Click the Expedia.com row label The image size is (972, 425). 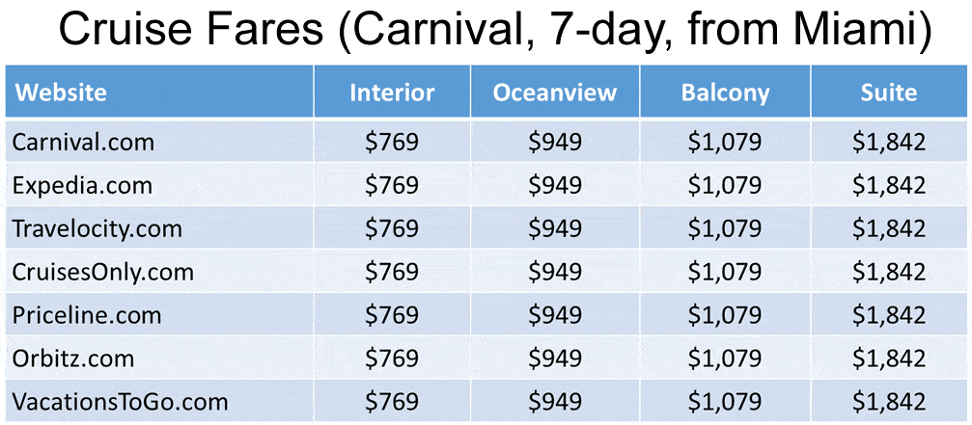click(x=82, y=185)
